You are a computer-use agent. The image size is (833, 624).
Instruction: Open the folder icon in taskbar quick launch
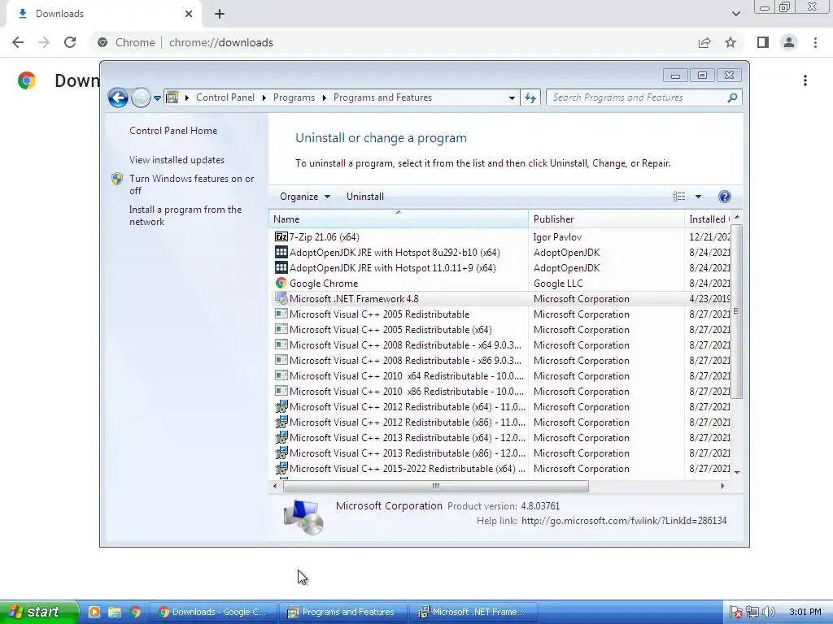(114, 612)
